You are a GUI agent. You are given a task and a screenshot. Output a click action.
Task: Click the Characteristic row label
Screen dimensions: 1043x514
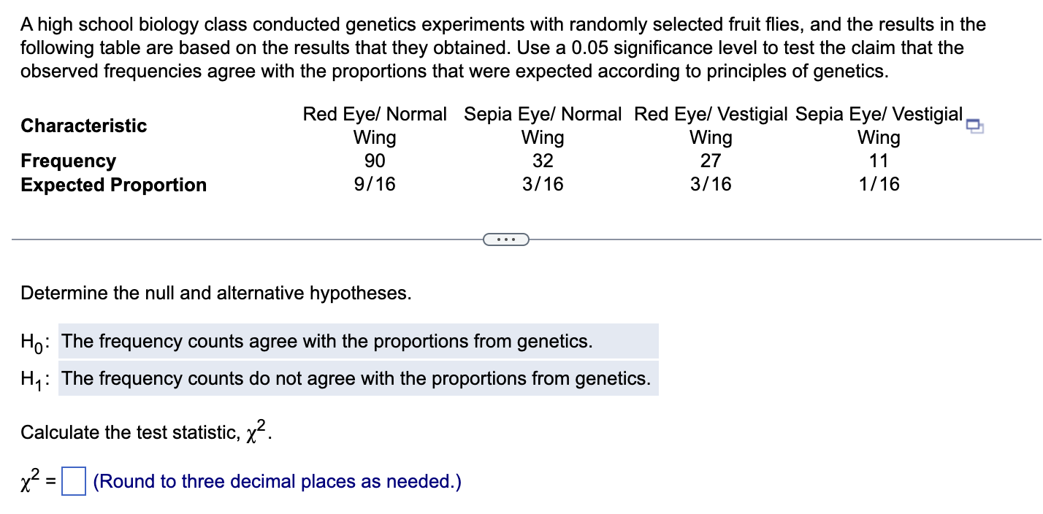pos(84,126)
